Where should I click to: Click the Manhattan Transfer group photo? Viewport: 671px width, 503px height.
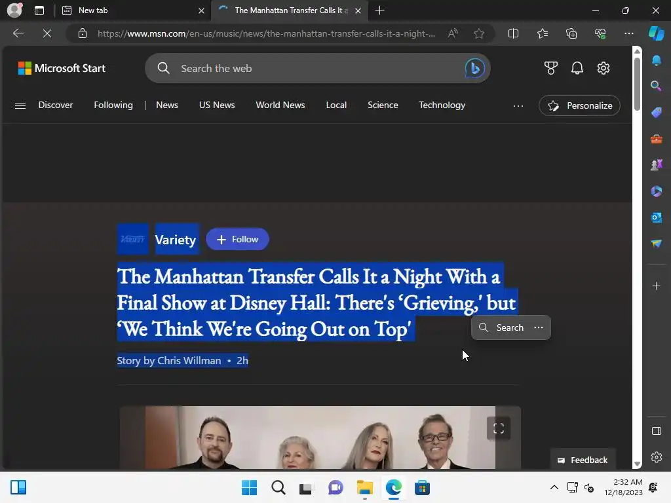320,438
